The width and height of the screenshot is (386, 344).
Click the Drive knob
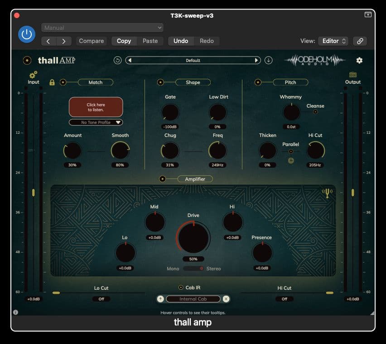click(x=193, y=238)
